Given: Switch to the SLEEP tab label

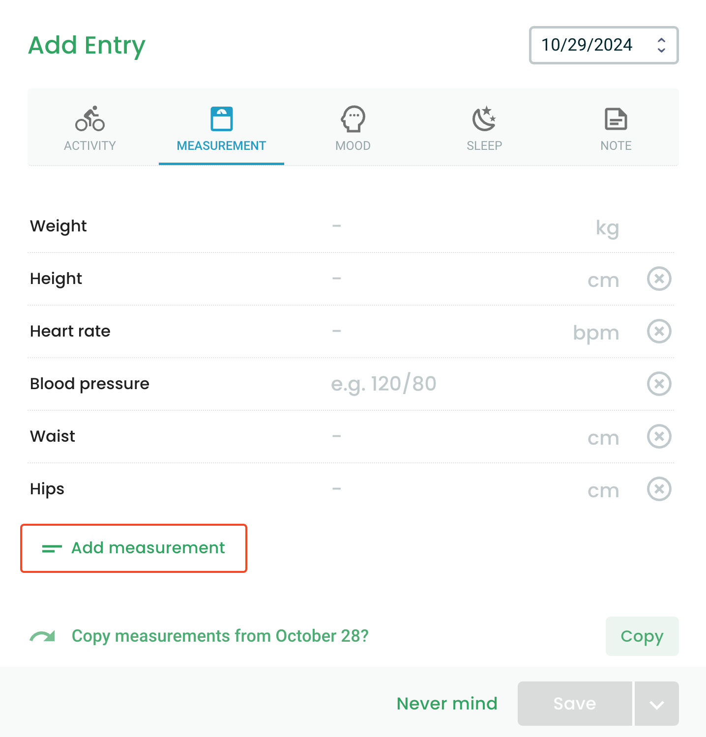Looking at the screenshot, I should click(x=484, y=146).
